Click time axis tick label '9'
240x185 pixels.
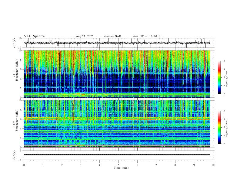tap(194, 165)
